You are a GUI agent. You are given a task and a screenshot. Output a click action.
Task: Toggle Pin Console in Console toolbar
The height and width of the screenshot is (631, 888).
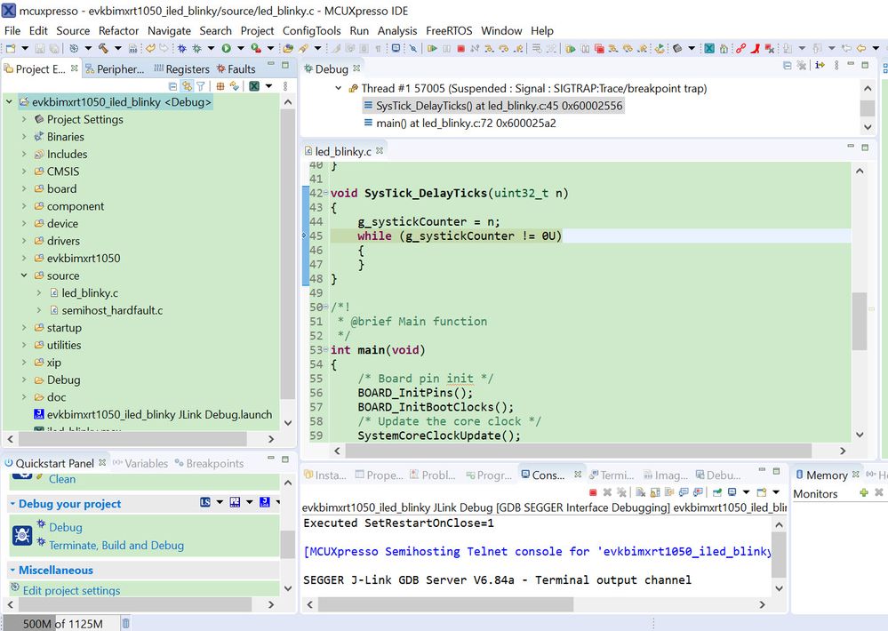[x=717, y=492]
